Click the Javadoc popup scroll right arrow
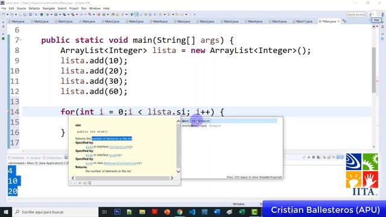 pos(172,178)
